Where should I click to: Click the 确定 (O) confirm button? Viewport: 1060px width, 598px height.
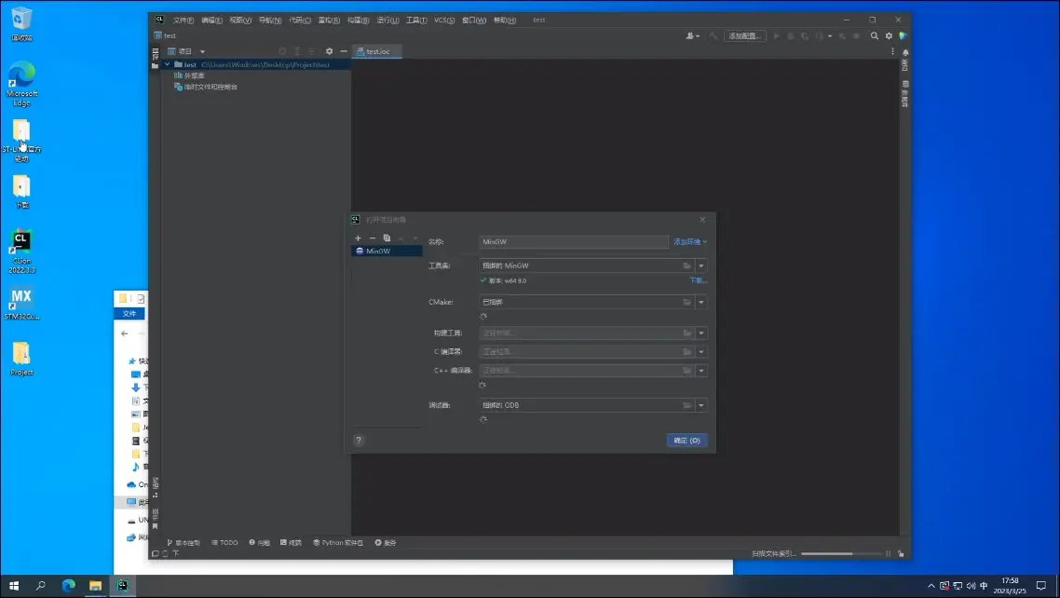pos(686,441)
